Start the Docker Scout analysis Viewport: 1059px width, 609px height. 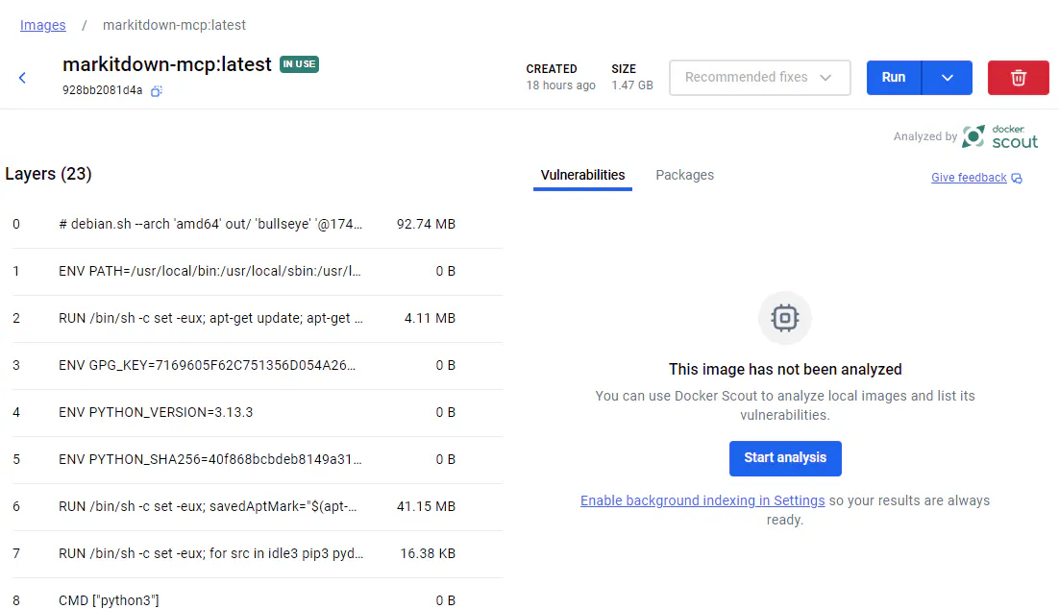(x=785, y=458)
